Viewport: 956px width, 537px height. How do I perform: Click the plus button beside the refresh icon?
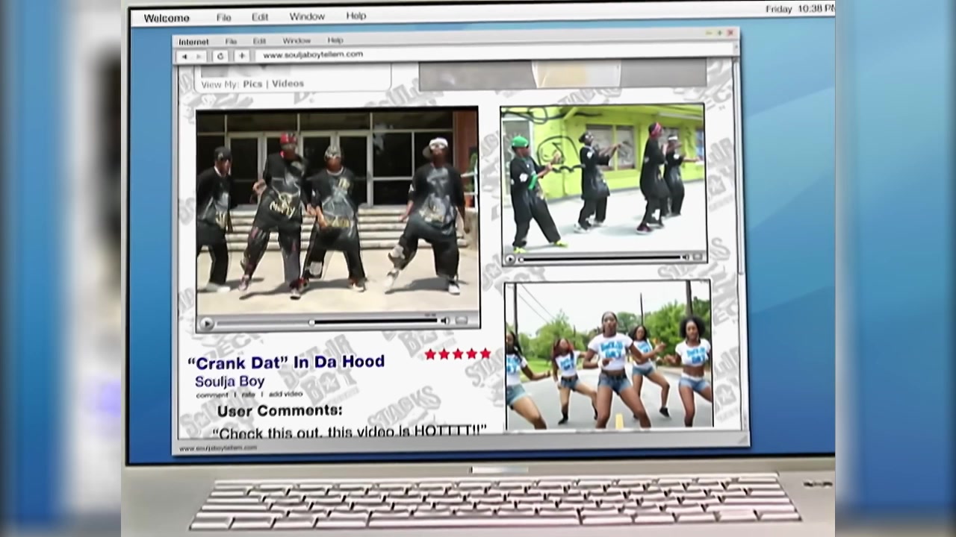coord(241,56)
